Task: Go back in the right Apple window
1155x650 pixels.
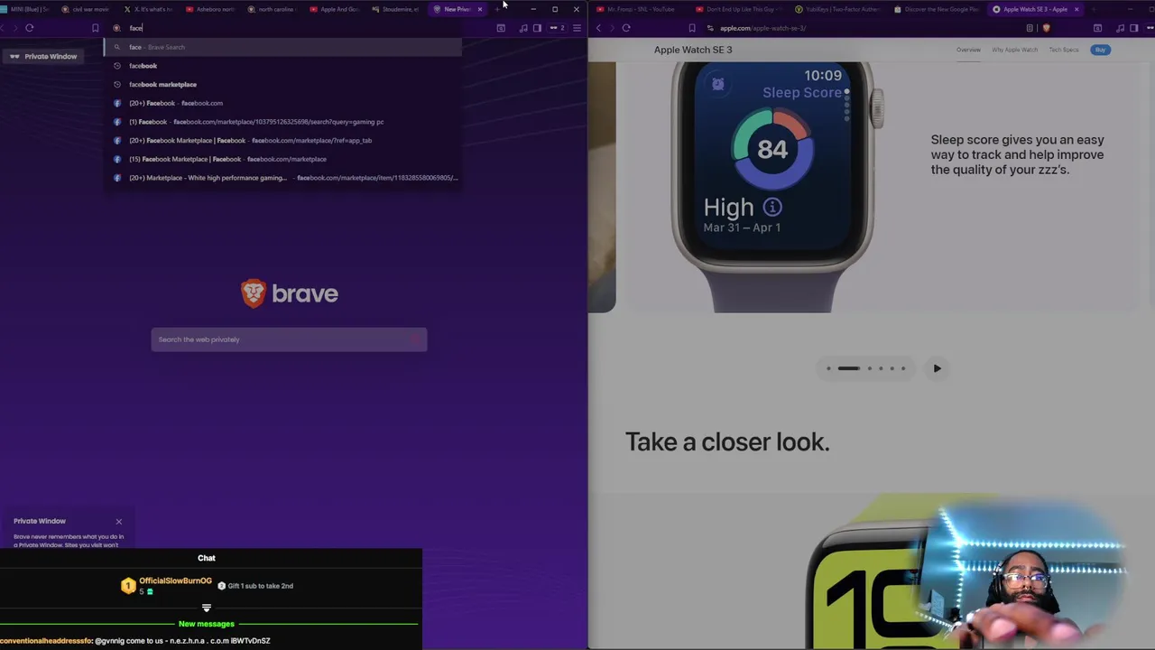Action: 598,28
